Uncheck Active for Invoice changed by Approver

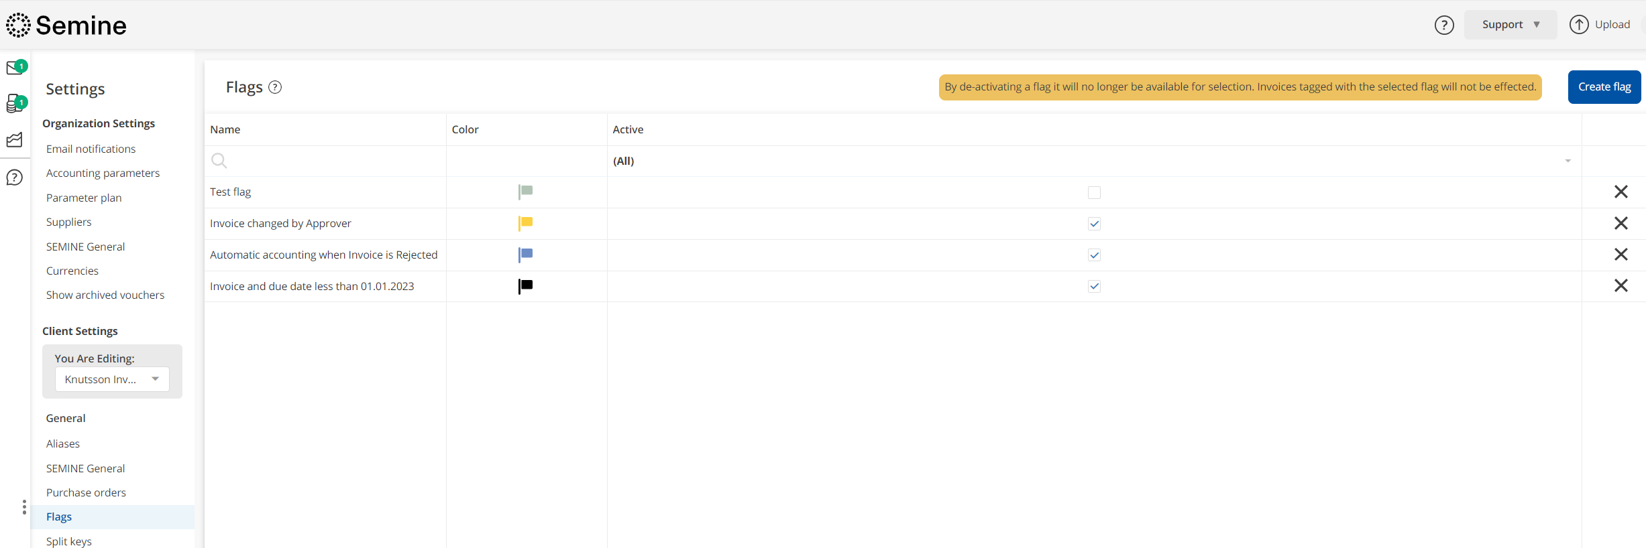tap(1094, 224)
